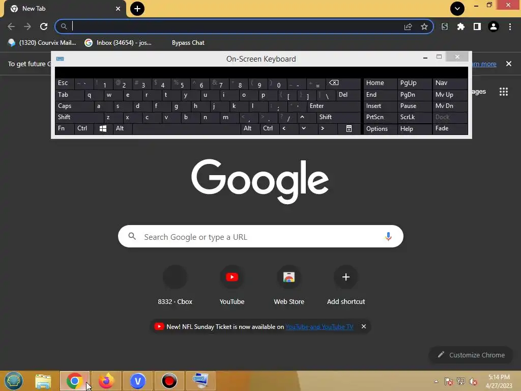Toggle the Caps key on on-screen keyboard
The image size is (521, 391).
pyautogui.click(x=74, y=106)
